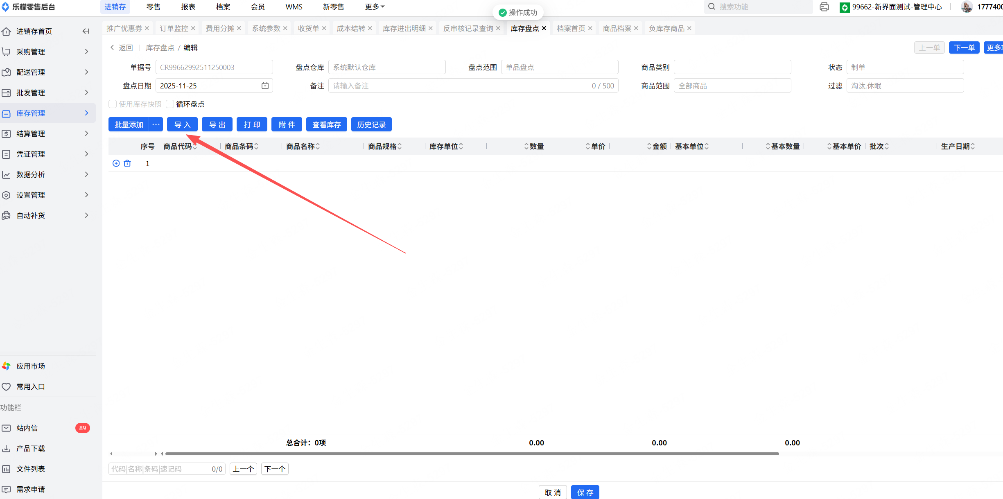1003x499 pixels.
Task: Open the 更多 dropdown in top menu
Action: (374, 7)
